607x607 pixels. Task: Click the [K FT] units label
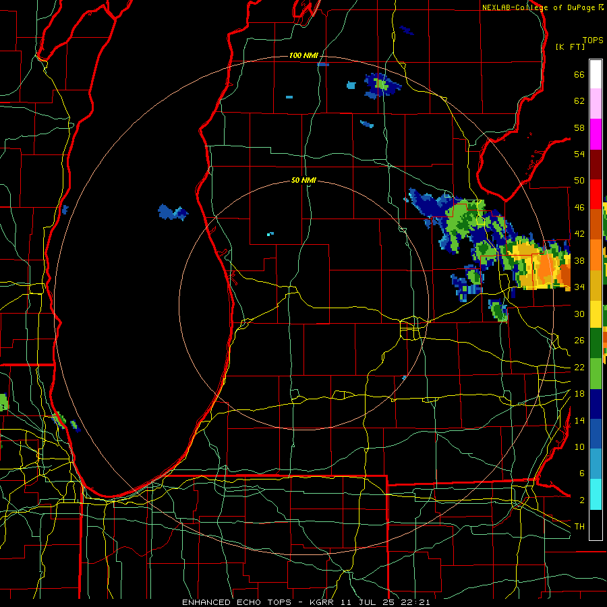click(570, 47)
